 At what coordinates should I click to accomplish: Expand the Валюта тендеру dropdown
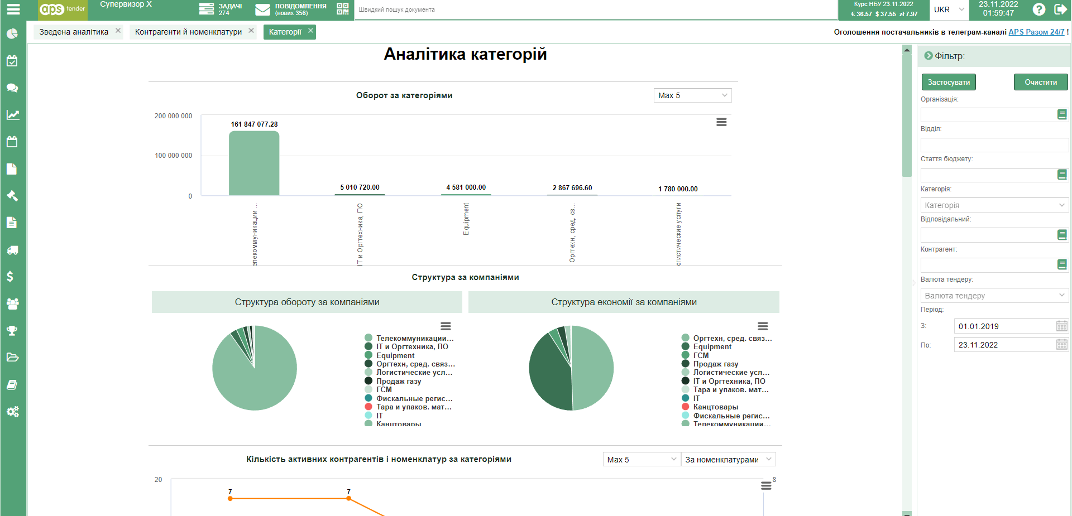(994, 296)
